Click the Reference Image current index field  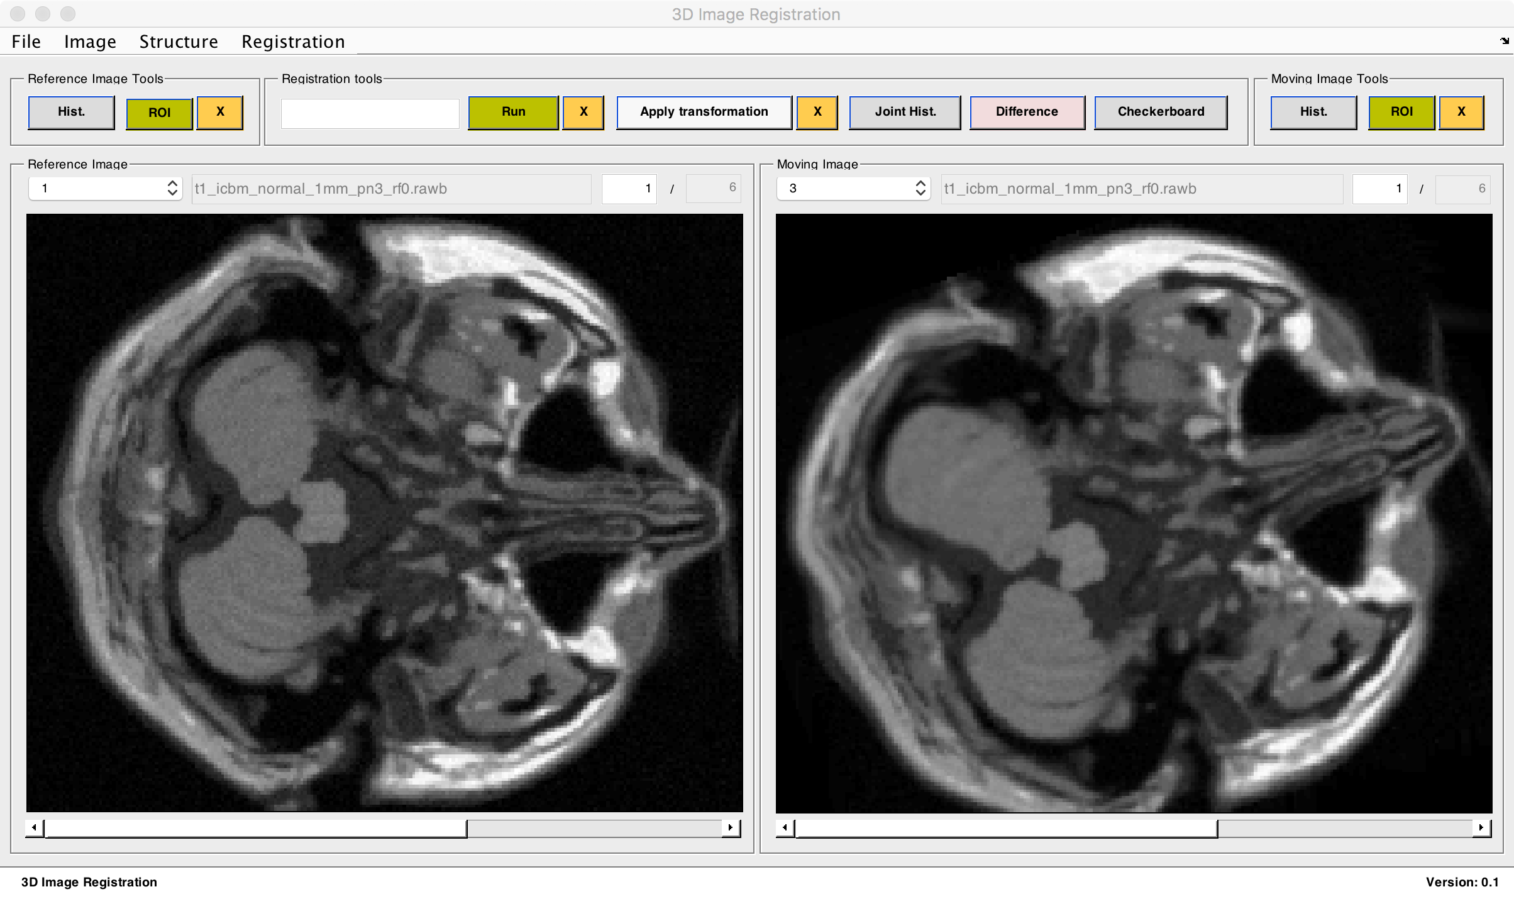click(x=629, y=189)
